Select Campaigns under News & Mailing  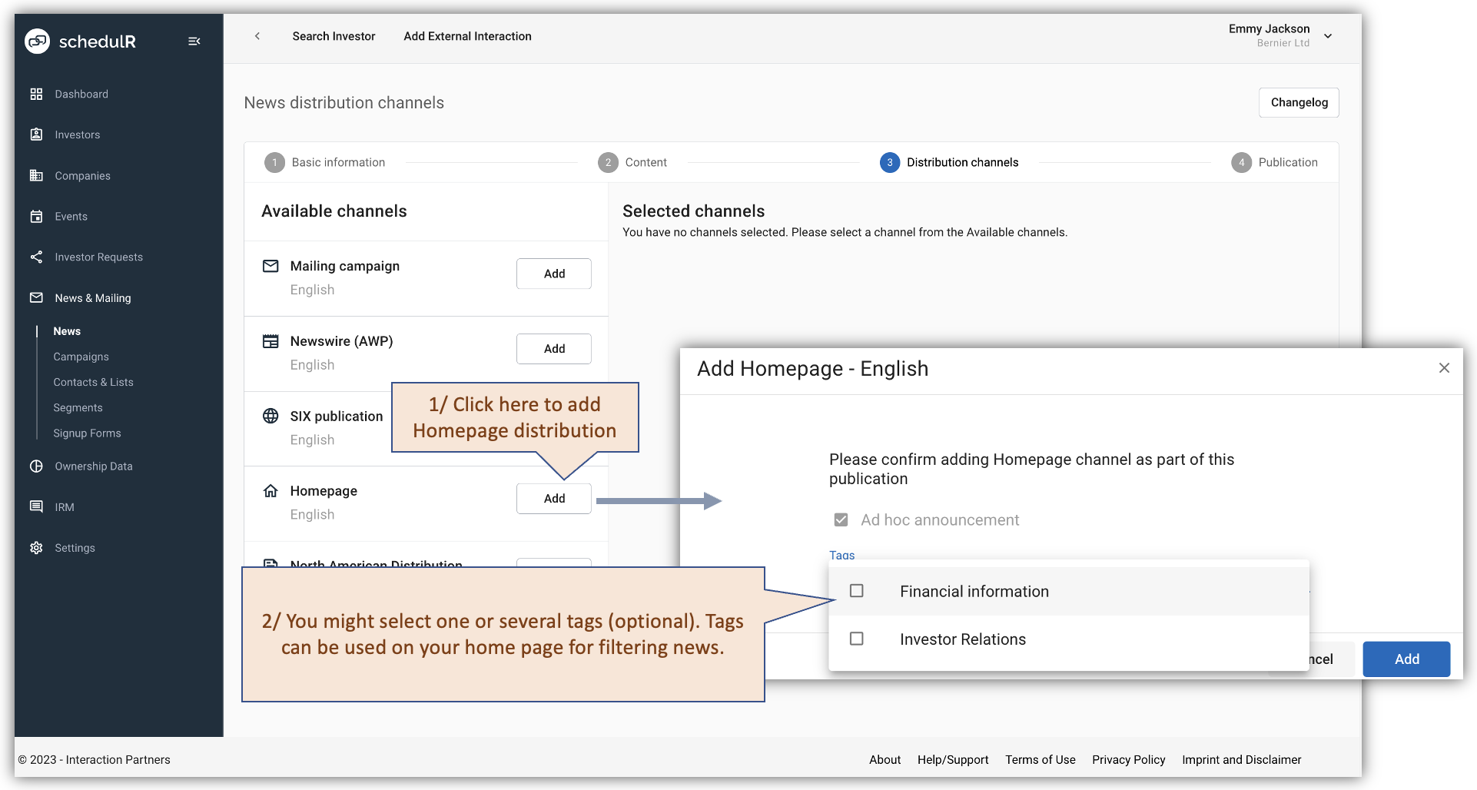point(81,357)
